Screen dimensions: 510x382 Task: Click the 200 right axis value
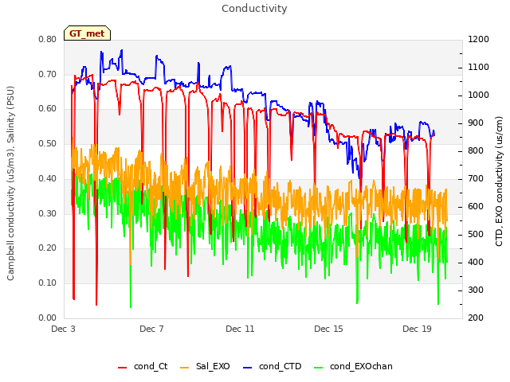476,318
